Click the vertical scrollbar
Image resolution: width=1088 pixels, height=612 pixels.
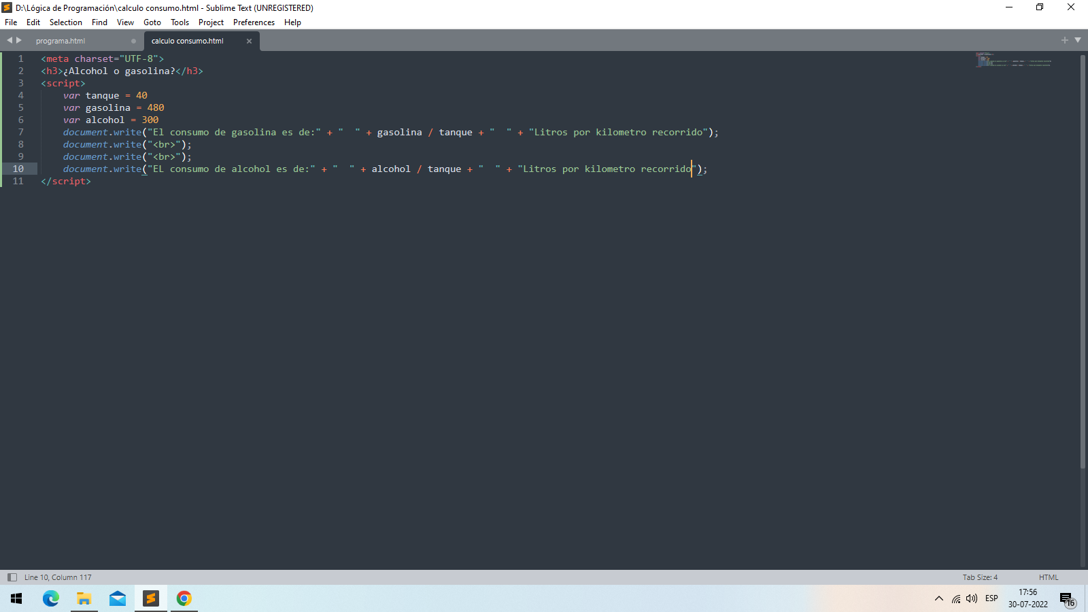click(1083, 261)
